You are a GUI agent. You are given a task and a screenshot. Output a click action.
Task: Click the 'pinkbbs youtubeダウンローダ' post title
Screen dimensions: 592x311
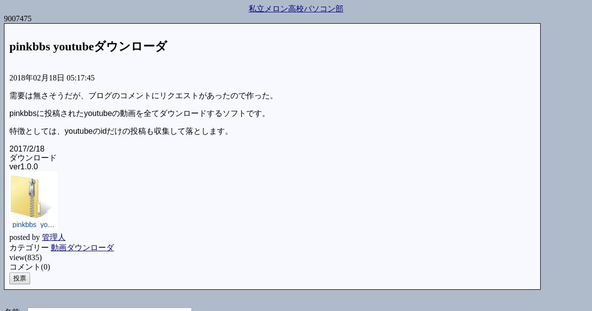(x=88, y=46)
